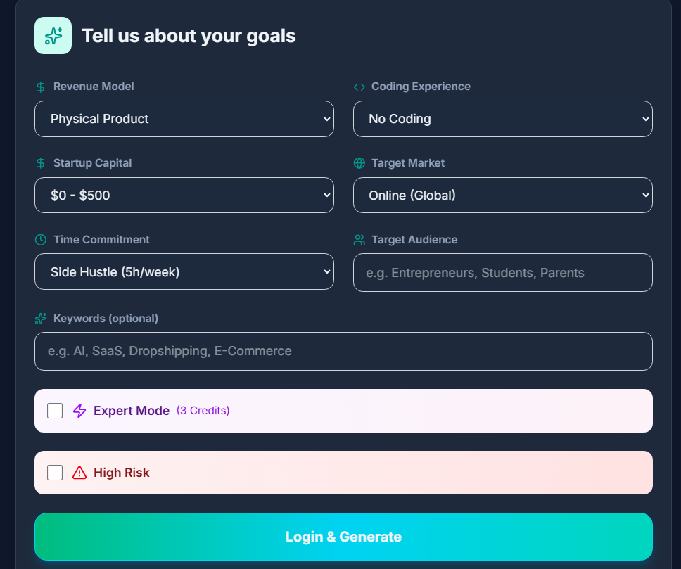Open the Target Market selector
Image resolution: width=681 pixels, height=569 pixels.
[502, 195]
